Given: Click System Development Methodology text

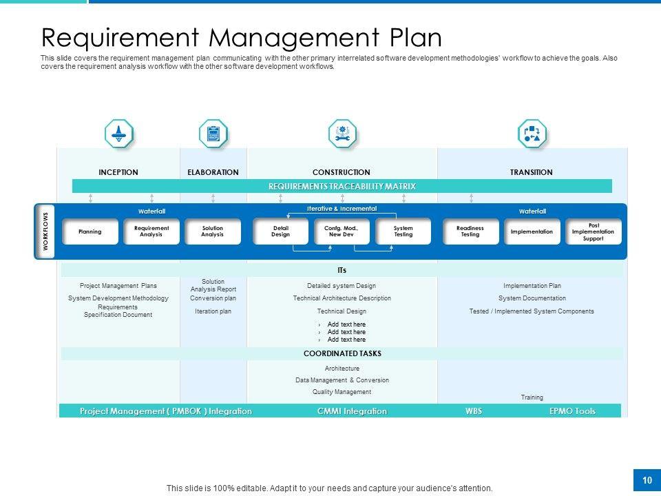Looking at the screenshot, I should pos(118,298).
